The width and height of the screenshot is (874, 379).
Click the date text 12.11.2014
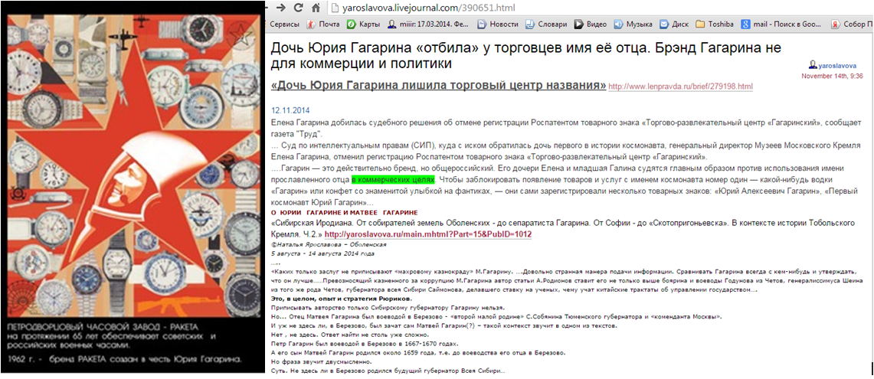tap(290, 109)
